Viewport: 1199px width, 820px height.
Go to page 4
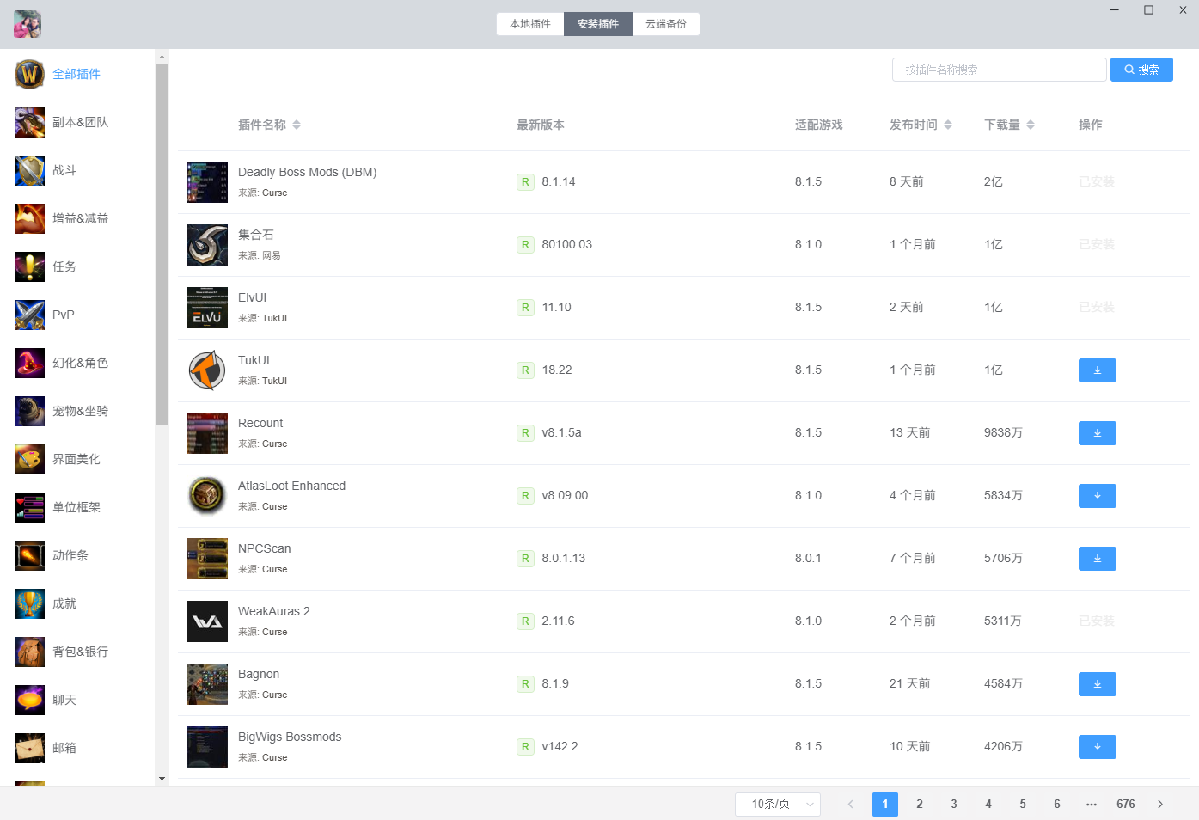(988, 805)
